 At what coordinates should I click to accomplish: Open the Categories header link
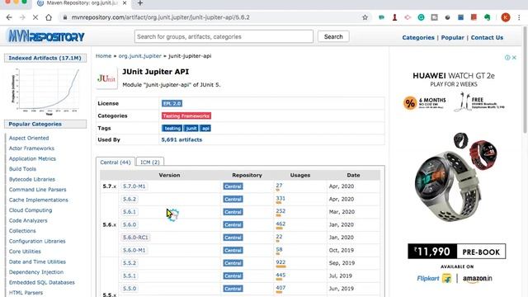point(418,37)
